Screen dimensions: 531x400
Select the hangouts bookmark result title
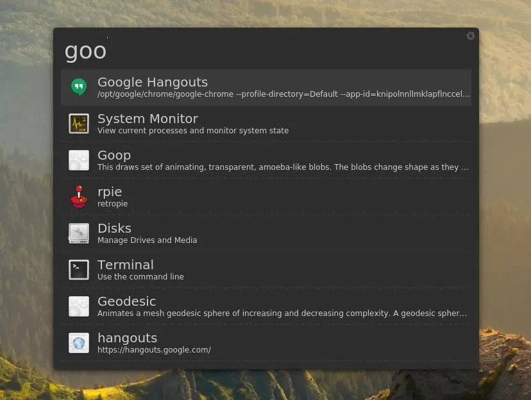[x=128, y=338]
